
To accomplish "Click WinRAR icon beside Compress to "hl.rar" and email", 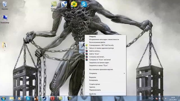I will 87,60.
